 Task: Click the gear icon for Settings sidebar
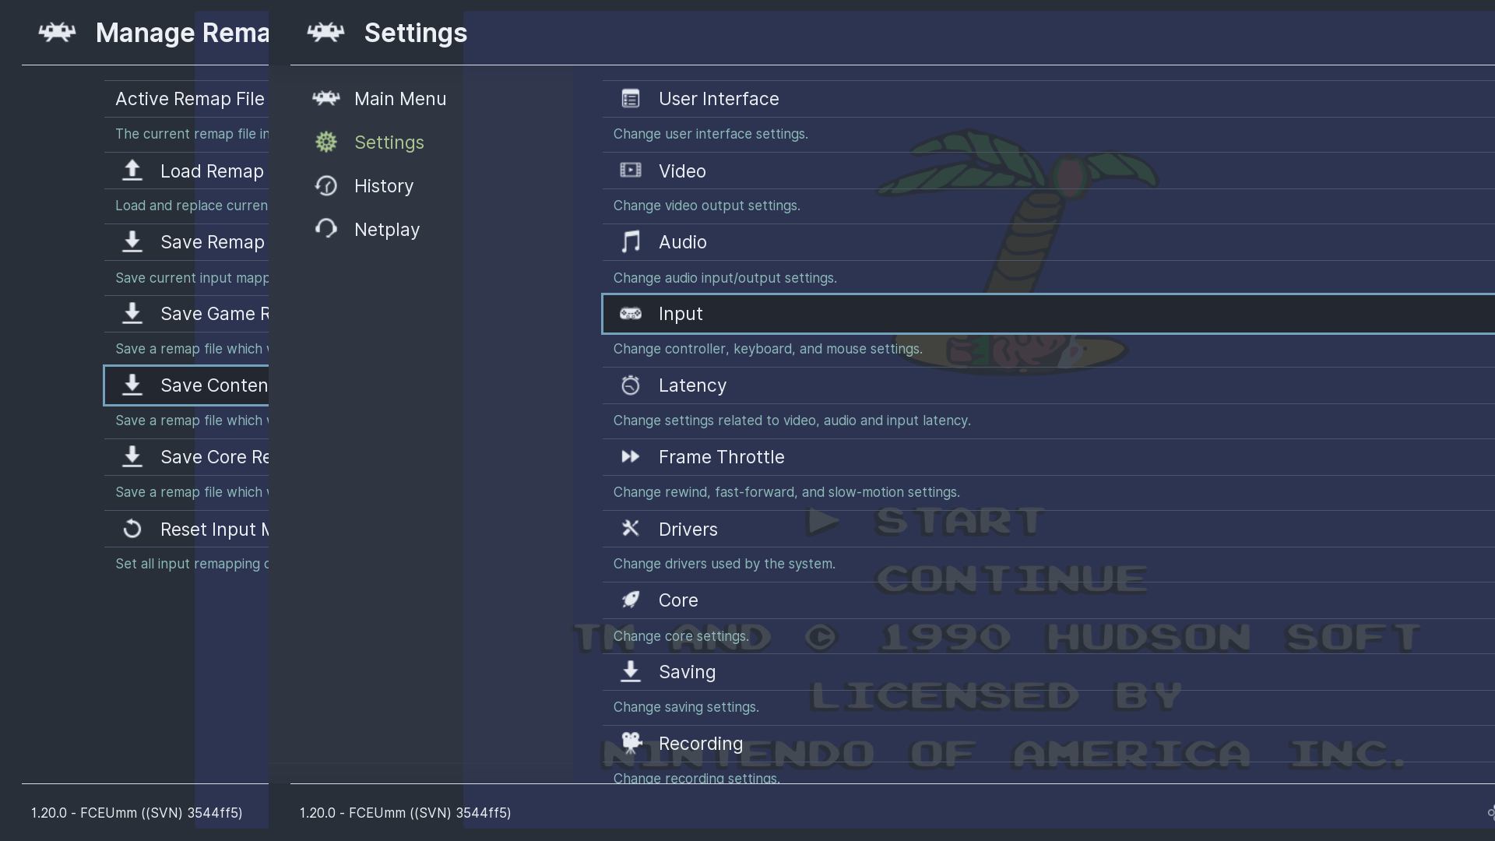[x=325, y=143]
